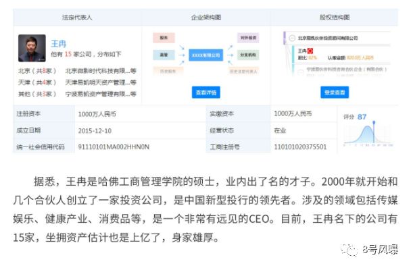This screenshot has height=268, width=411.
Task: Click the 成立日期 label cell
Action: (44, 130)
